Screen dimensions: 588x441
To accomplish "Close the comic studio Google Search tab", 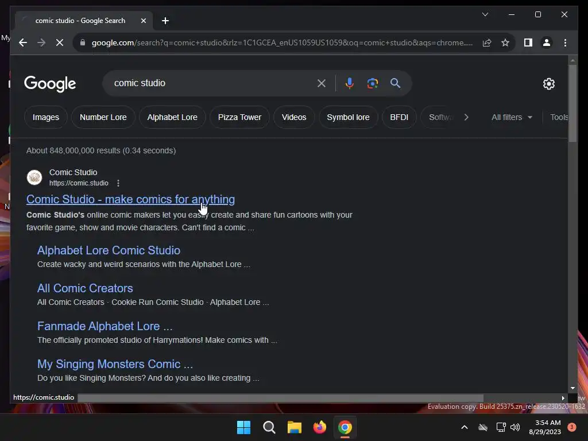I will pos(143,21).
